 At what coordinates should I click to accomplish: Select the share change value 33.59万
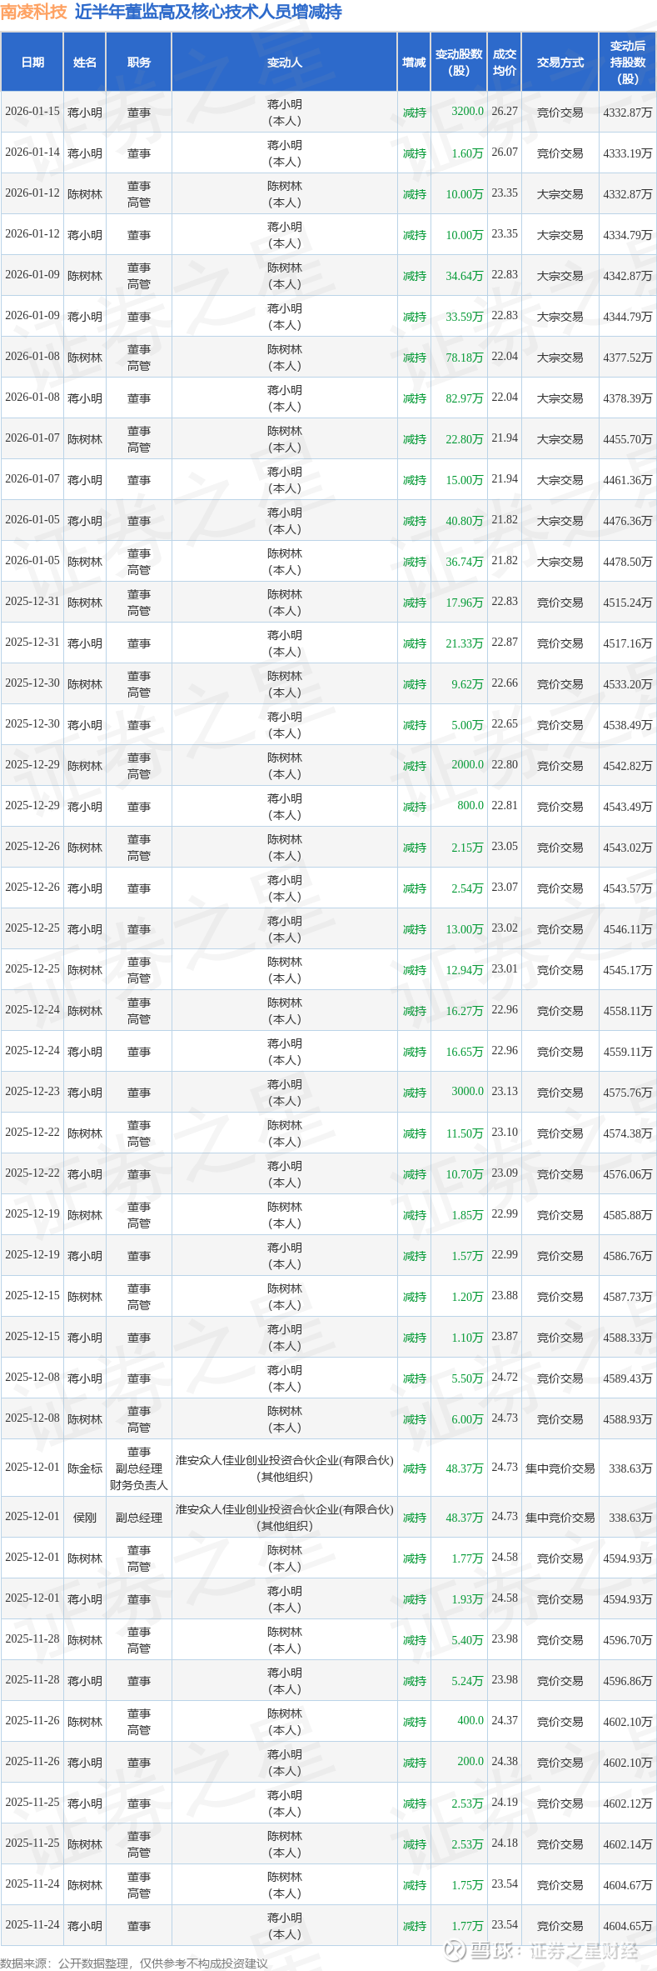coord(465,317)
